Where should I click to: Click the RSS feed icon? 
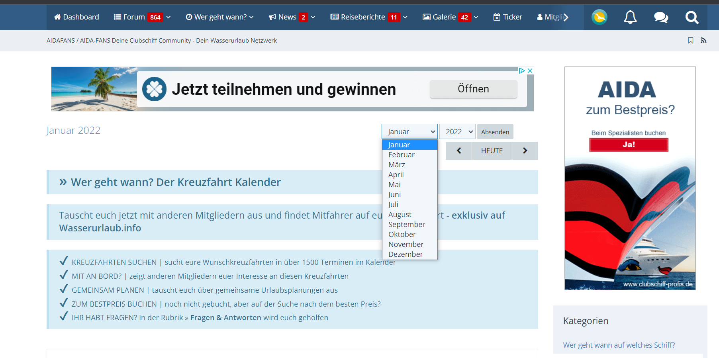click(703, 41)
